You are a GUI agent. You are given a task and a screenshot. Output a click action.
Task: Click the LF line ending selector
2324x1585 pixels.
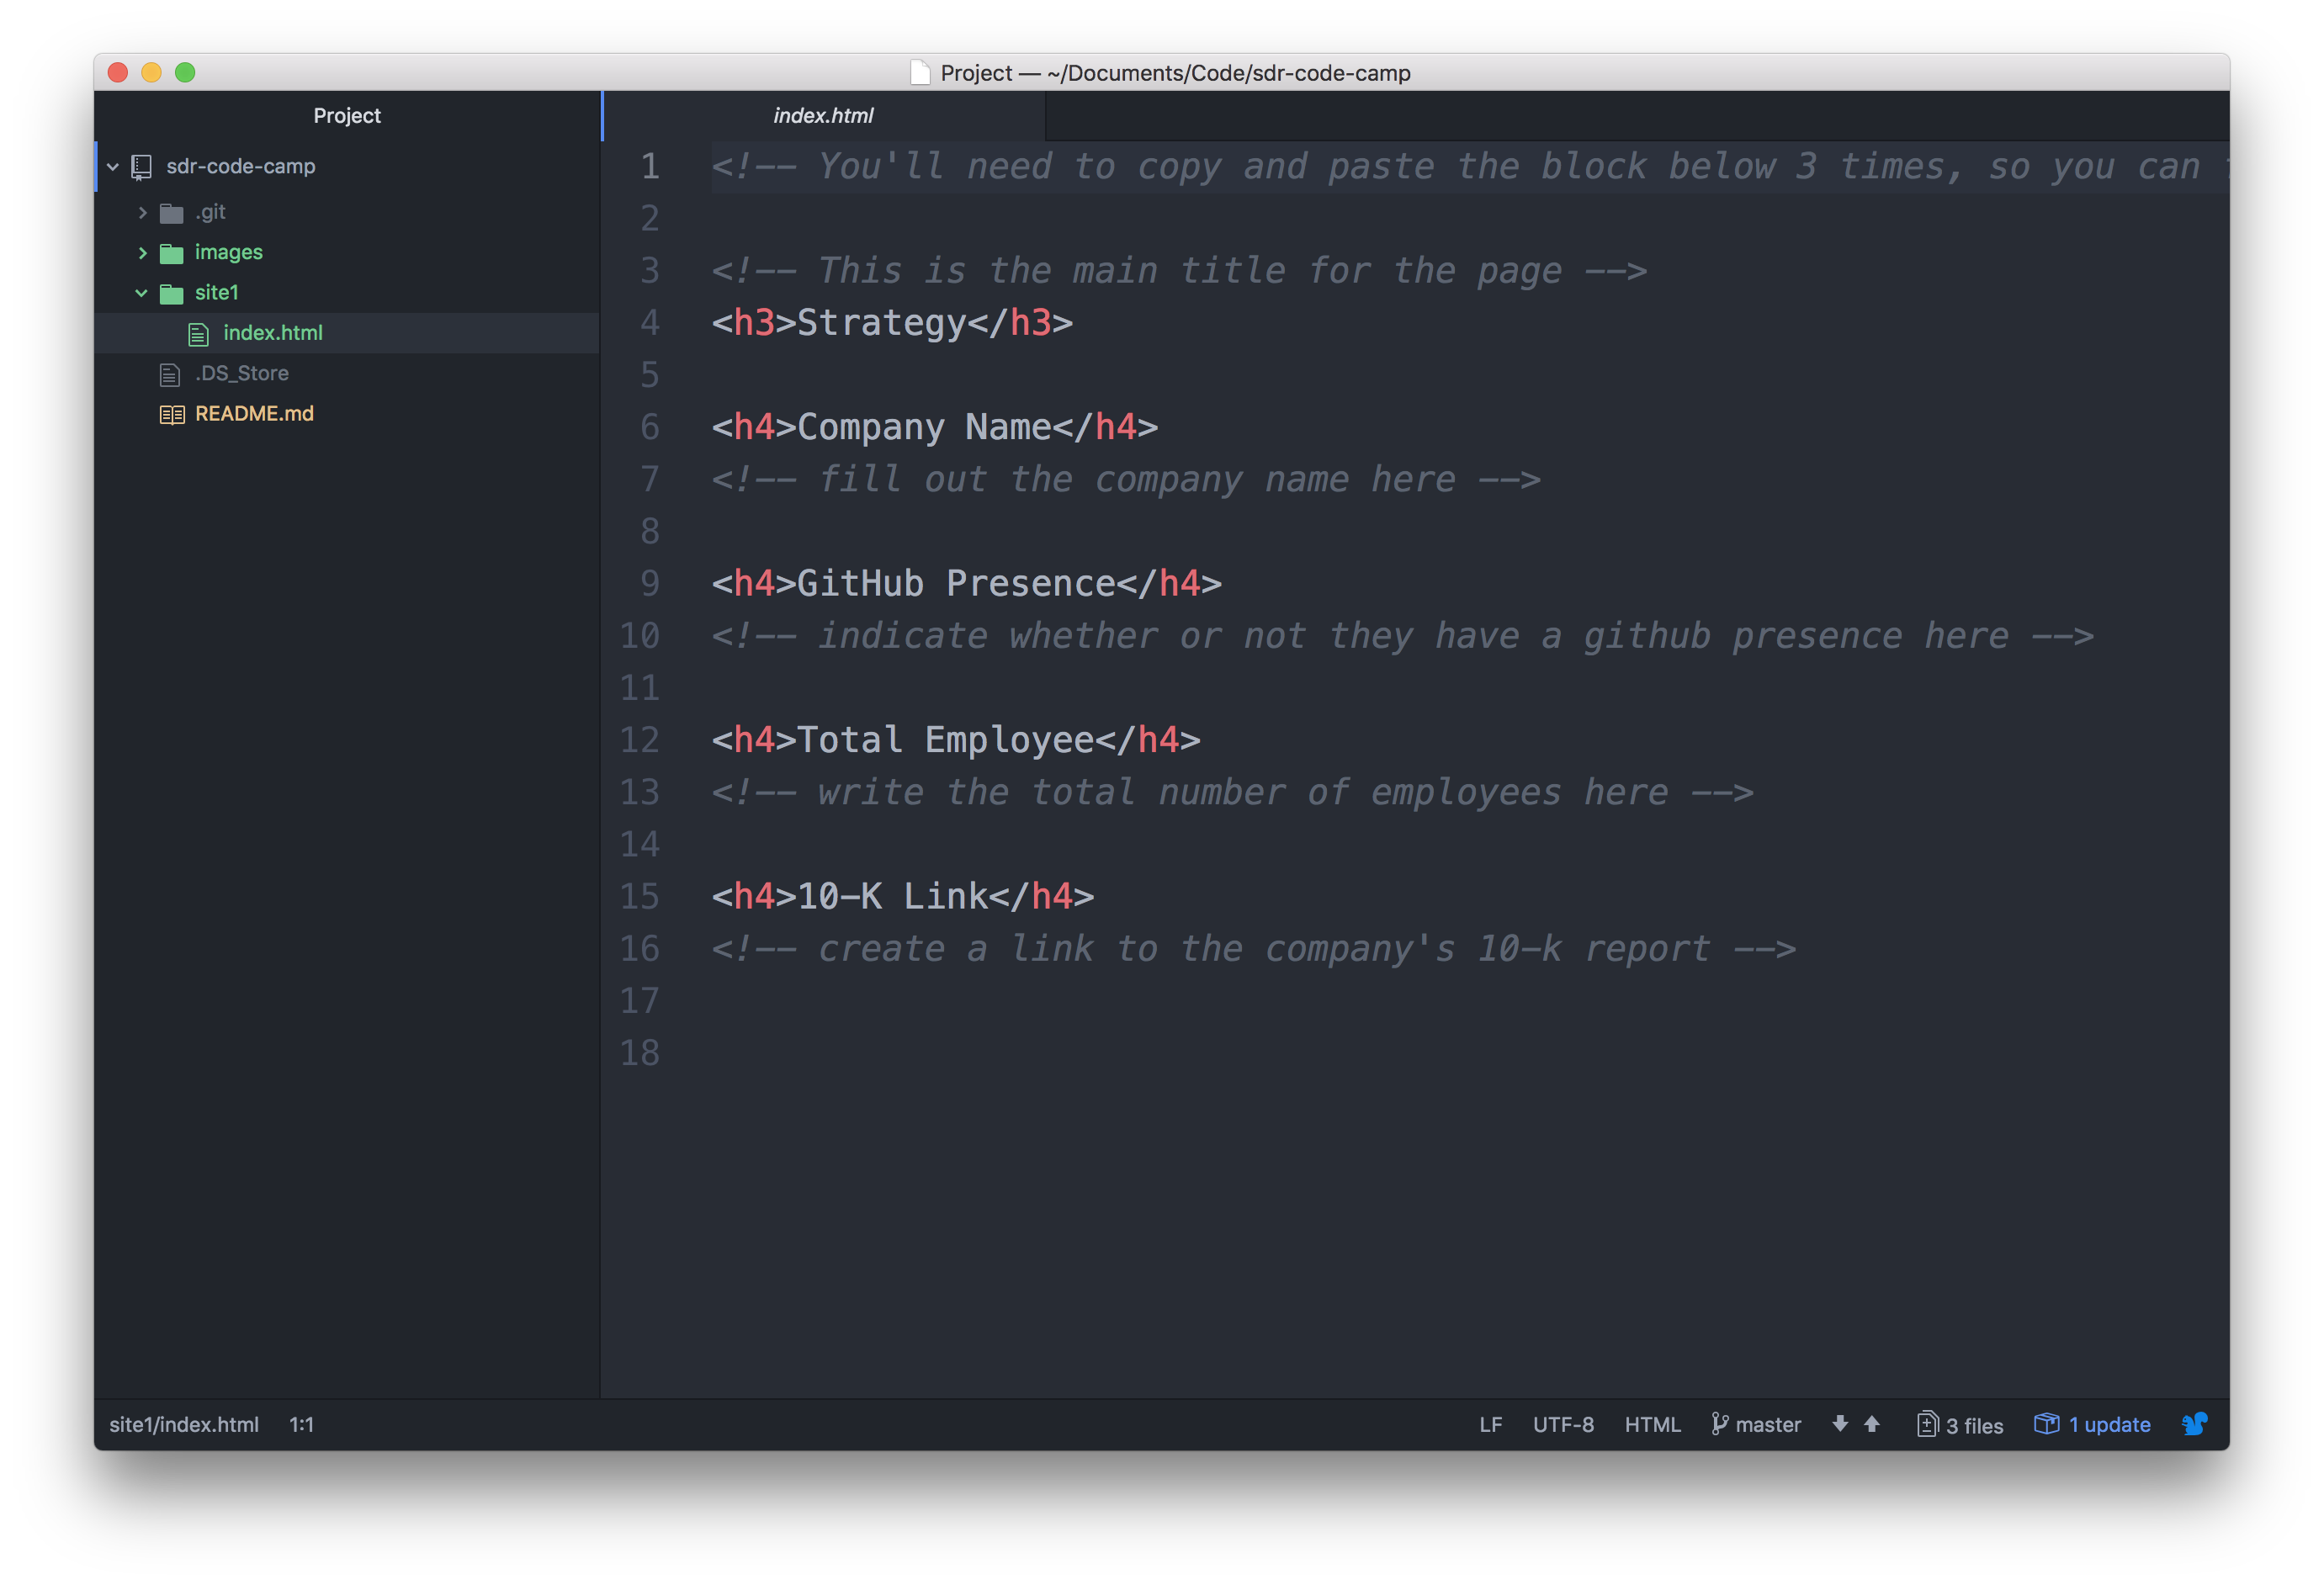1490,1424
